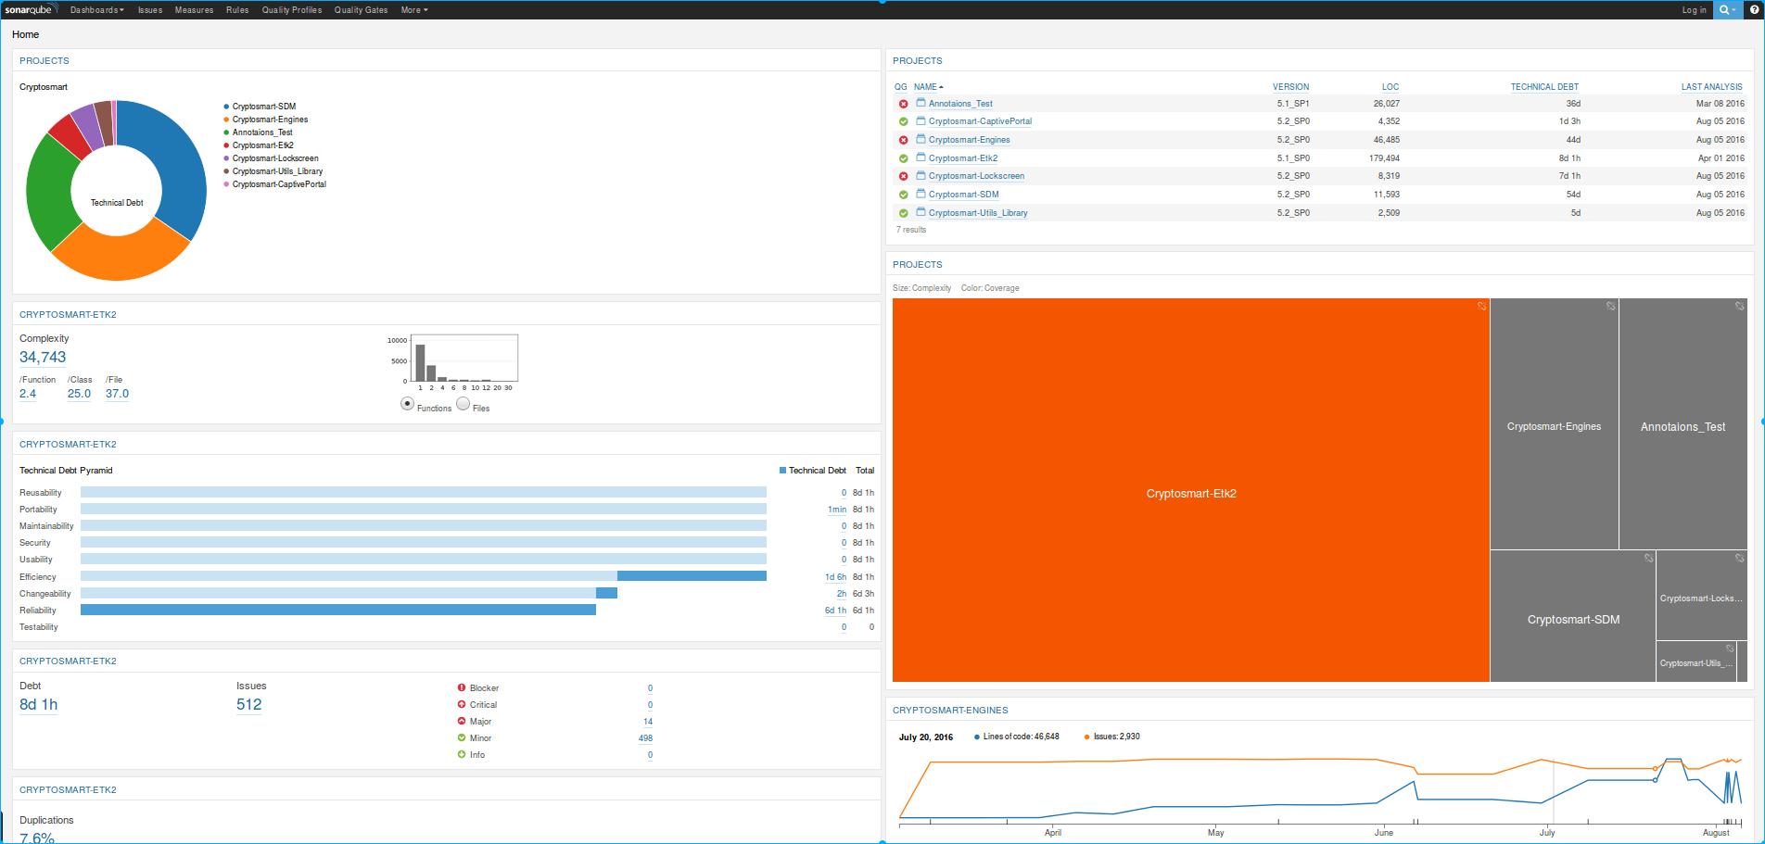Click the project icon beside Cryptosmart-Lockscreen
This screenshot has height=844, width=1765.
pos(921,175)
